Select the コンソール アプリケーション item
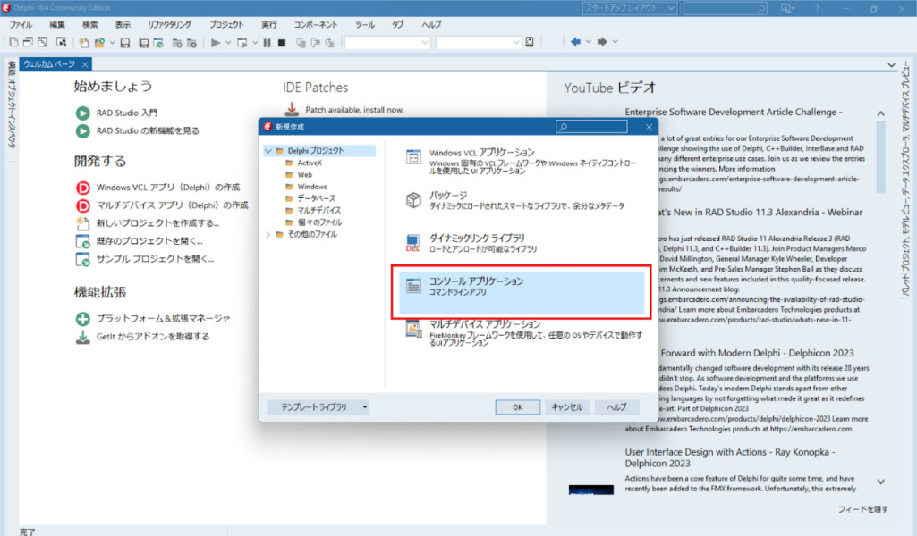 [522, 291]
